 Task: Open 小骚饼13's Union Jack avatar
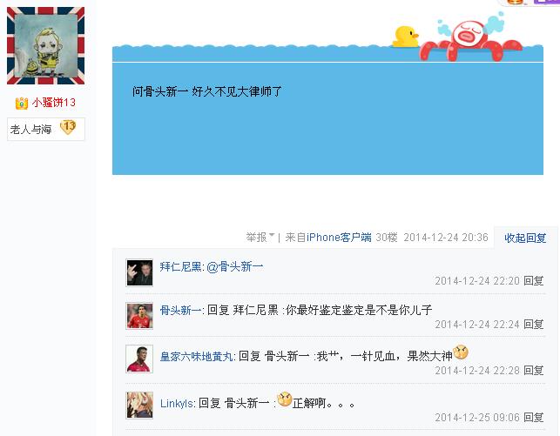point(45,45)
